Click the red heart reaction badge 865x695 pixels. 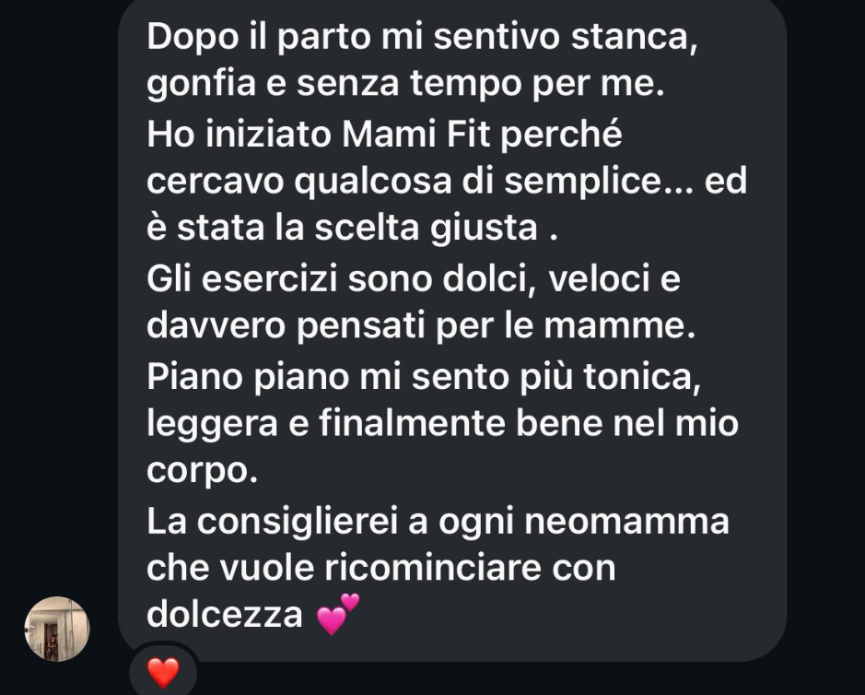click(x=163, y=672)
